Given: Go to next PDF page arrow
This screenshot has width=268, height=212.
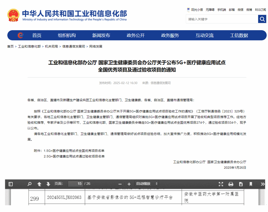Looking at the screenshot, I should [48, 184].
